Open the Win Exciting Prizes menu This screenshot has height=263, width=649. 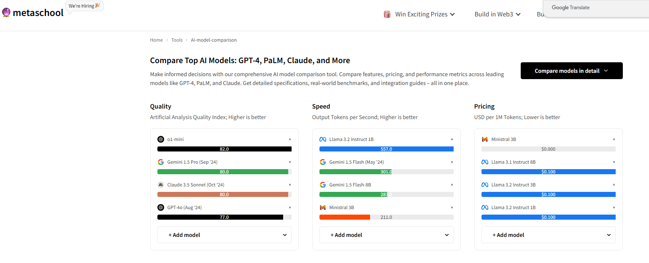coord(425,14)
